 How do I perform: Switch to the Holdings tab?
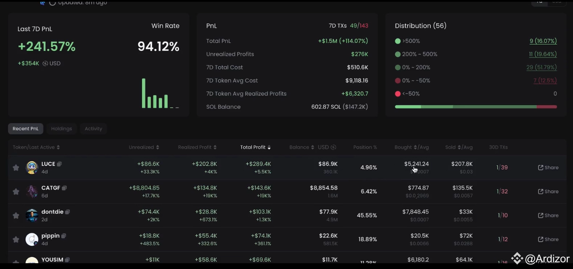[61, 128]
